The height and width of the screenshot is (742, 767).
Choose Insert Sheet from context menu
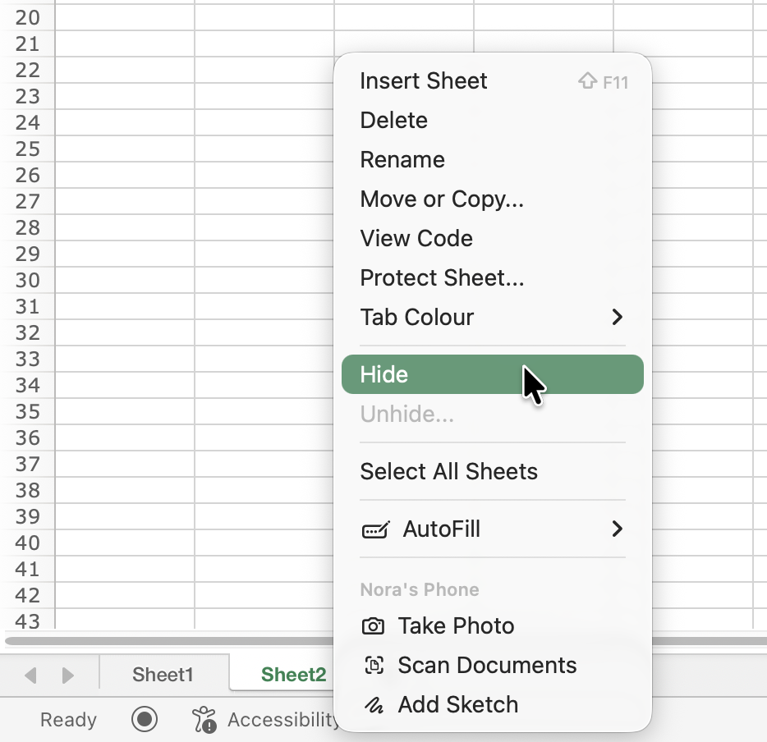pyautogui.click(x=423, y=80)
